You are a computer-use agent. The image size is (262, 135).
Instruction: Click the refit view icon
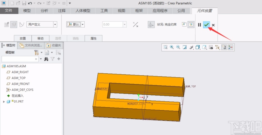point(166,47)
